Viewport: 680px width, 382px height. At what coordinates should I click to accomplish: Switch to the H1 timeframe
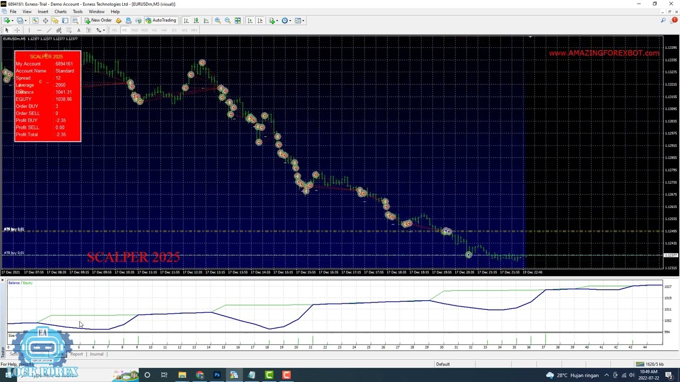point(155,30)
